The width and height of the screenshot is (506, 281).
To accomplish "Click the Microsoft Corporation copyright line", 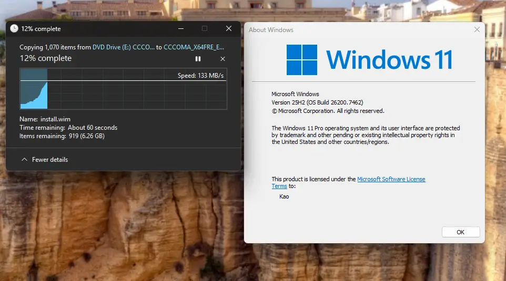I will 328,111.
